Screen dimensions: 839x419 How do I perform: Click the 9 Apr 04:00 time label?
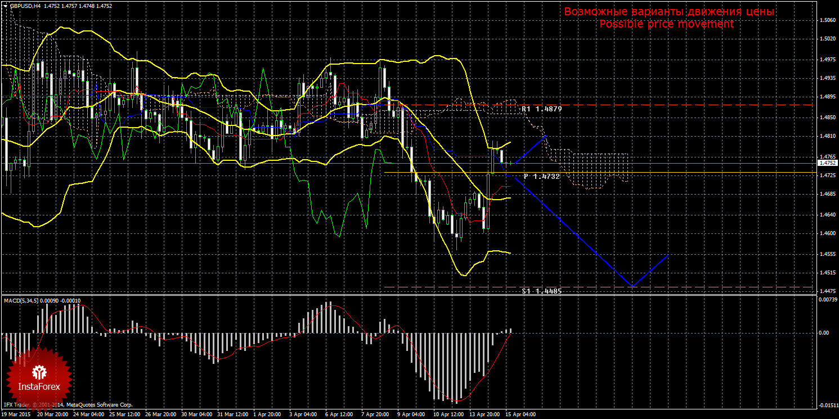click(412, 415)
